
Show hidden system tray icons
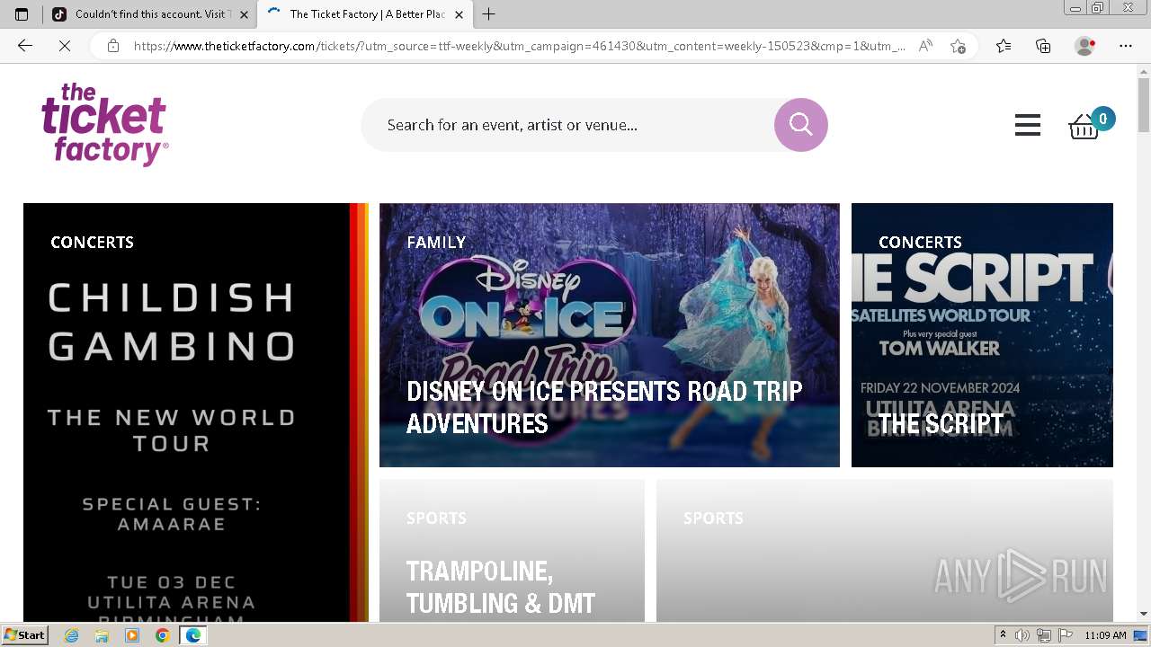[x=1003, y=635]
